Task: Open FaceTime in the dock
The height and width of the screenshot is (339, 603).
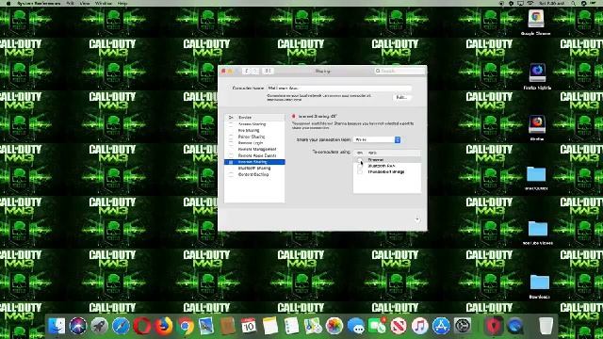Action: point(377,326)
